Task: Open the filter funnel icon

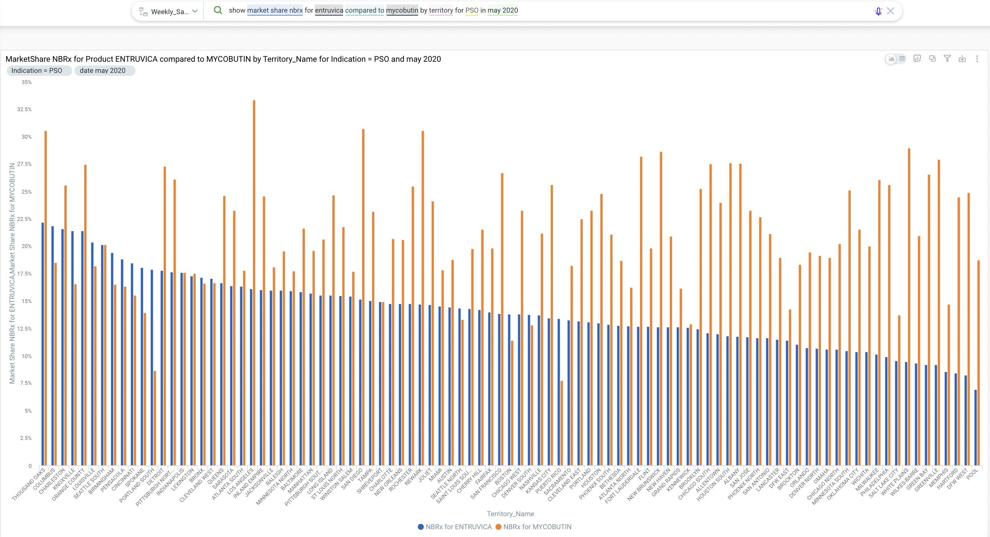Action: coord(947,59)
